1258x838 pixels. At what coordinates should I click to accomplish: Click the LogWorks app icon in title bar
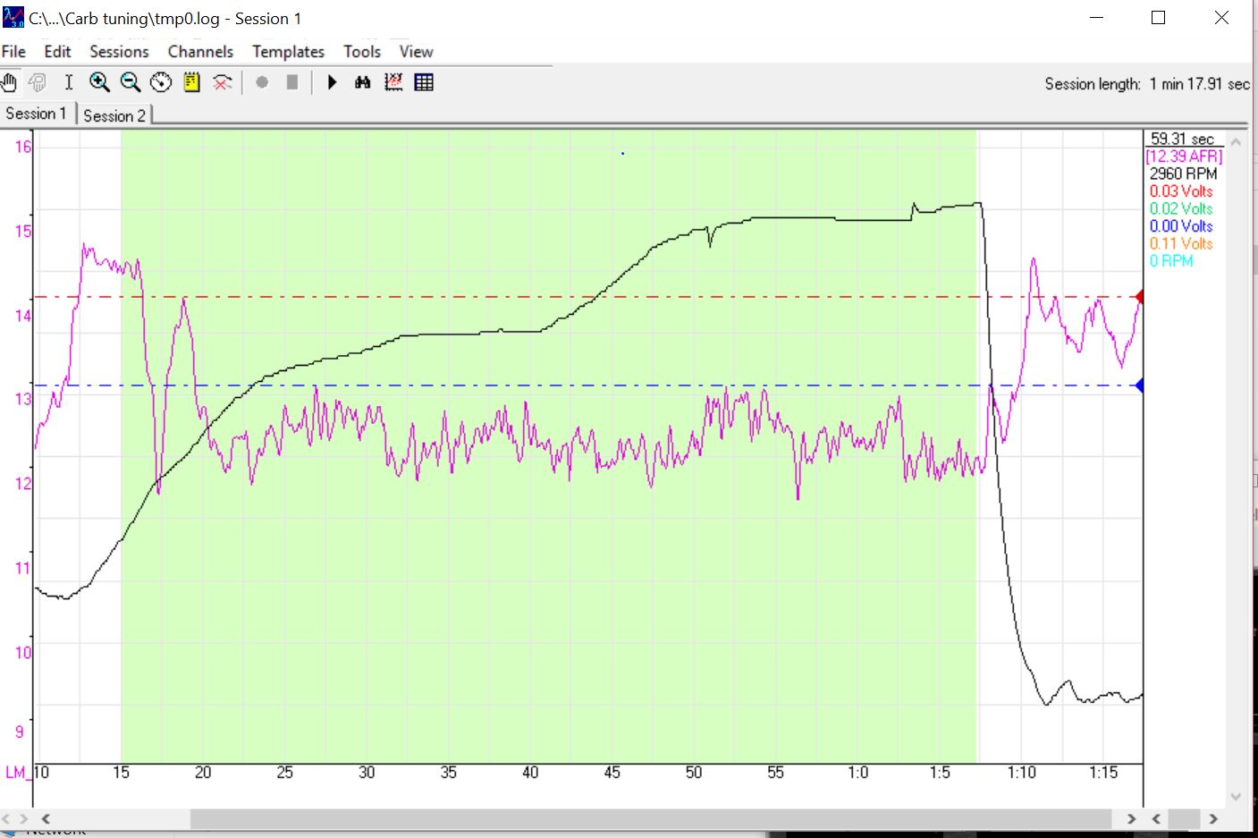[x=13, y=18]
